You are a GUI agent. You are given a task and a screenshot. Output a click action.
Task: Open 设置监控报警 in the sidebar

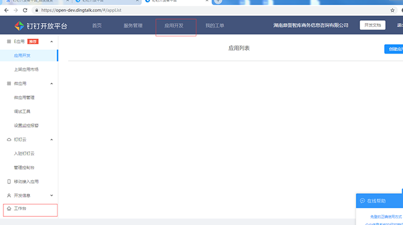coord(26,125)
